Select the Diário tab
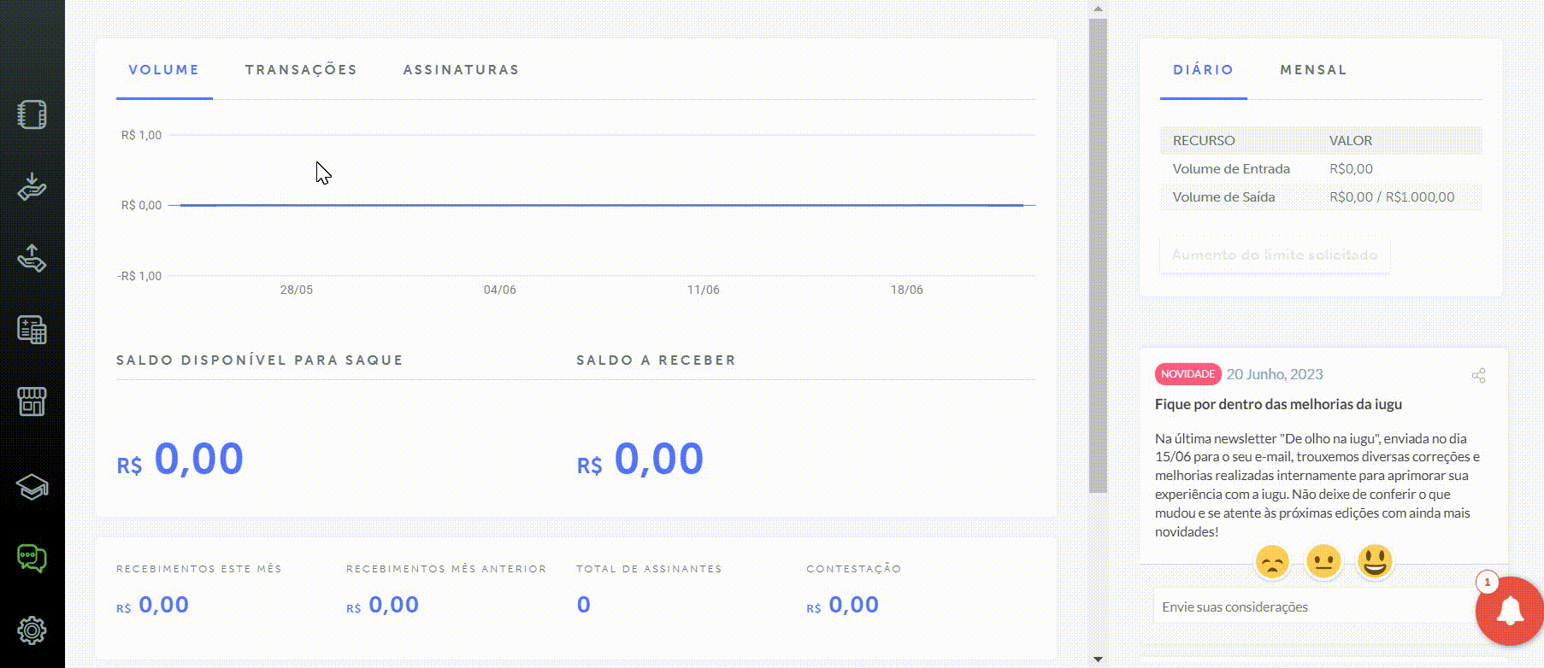This screenshot has width=1544, height=668. tap(1203, 70)
